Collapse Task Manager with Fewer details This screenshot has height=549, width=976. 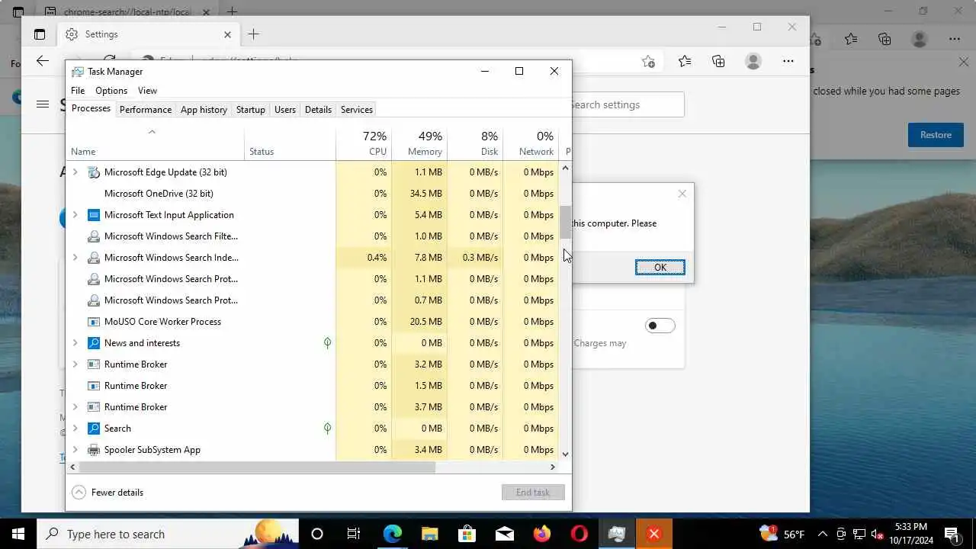108,493
